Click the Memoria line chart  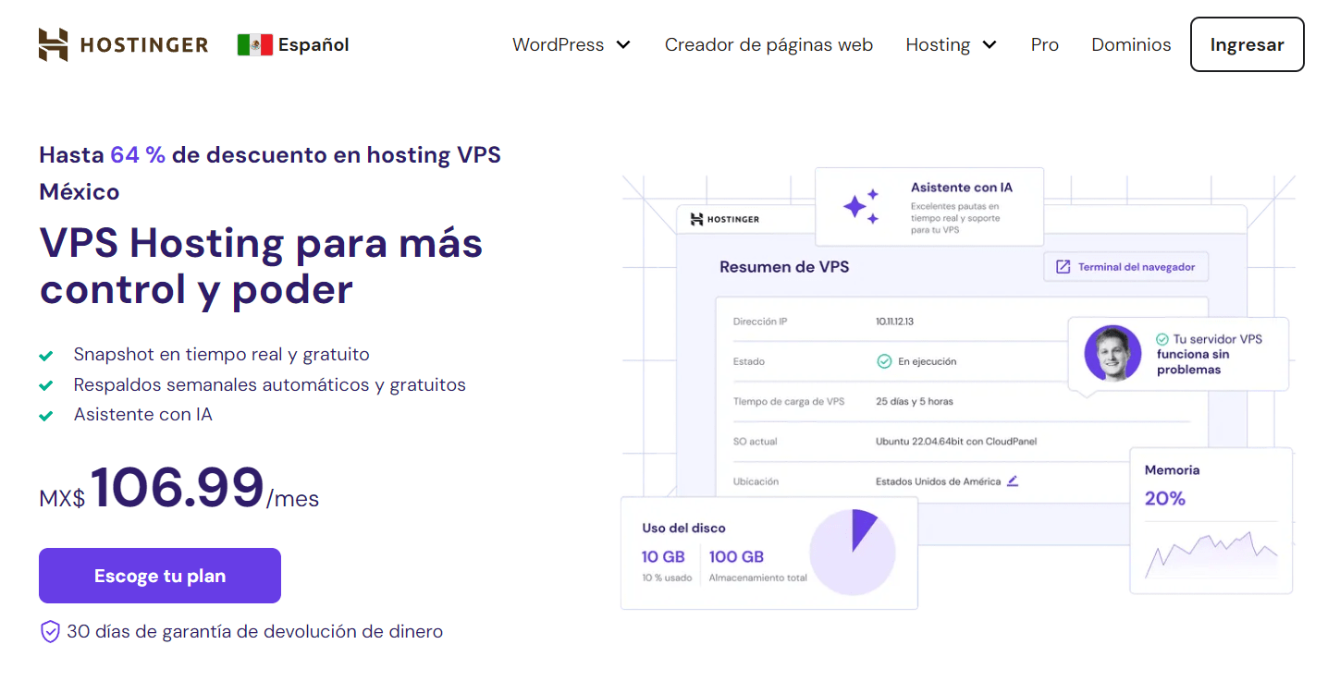1211,553
